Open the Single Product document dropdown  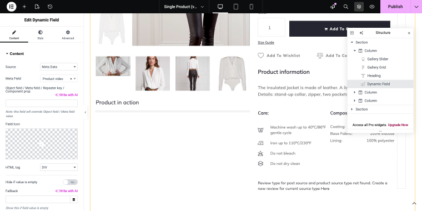pyautogui.click(x=184, y=7)
